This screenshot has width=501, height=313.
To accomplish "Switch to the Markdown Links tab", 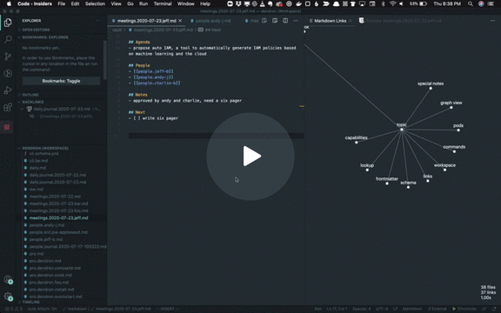I will (330, 21).
